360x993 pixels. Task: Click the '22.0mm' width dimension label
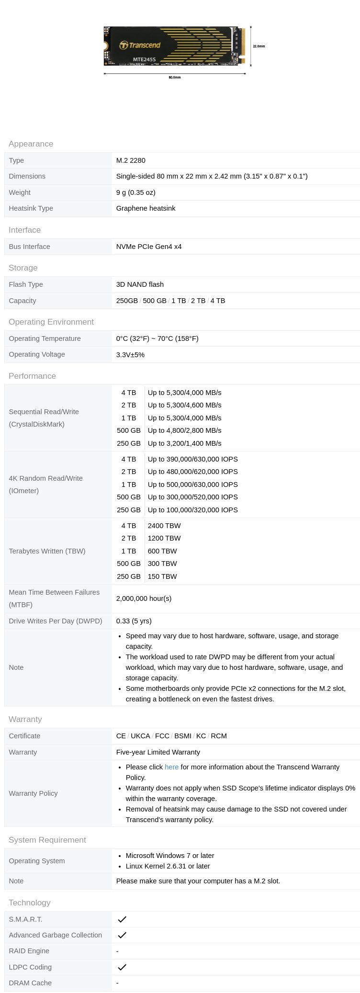pyautogui.click(x=259, y=46)
